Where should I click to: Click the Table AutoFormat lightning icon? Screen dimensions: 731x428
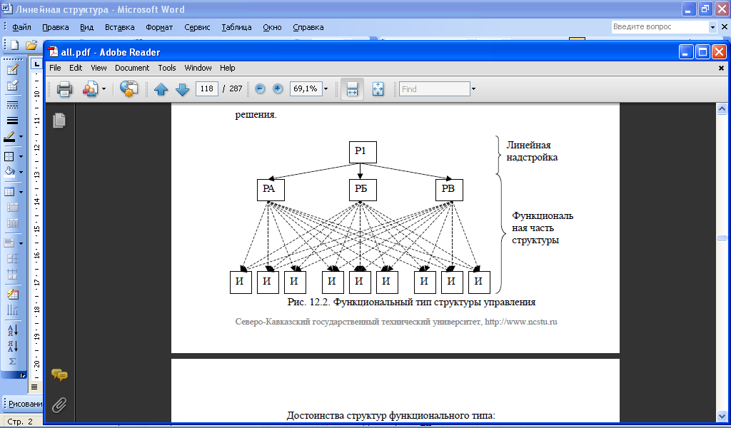point(13,294)
